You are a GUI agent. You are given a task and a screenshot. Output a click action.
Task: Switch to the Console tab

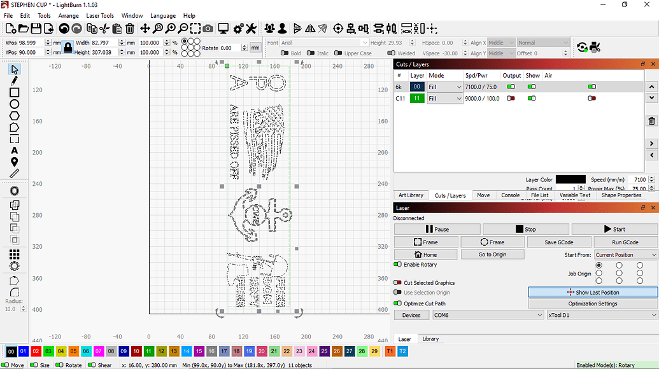click(x=511, y=195)
